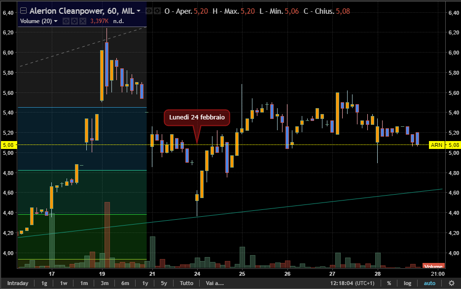
Task: Select the 1g time range
Action: tap(44, 283)
